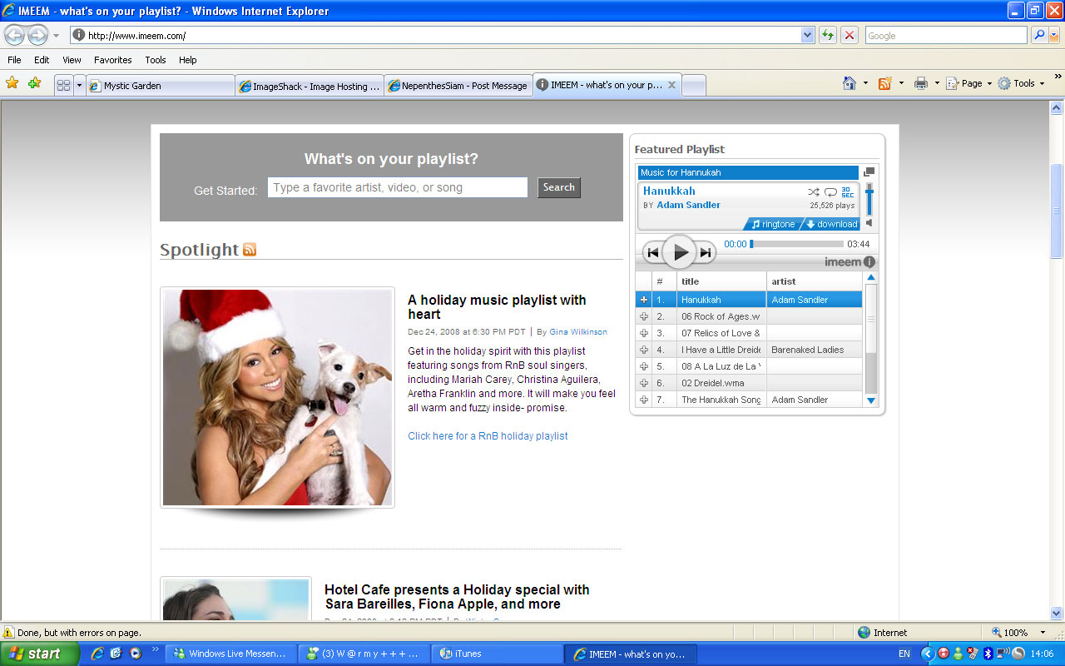Screen dimensions: 1065x666
Task: Click the Google search magnifier button
Action: [1039, 36]
